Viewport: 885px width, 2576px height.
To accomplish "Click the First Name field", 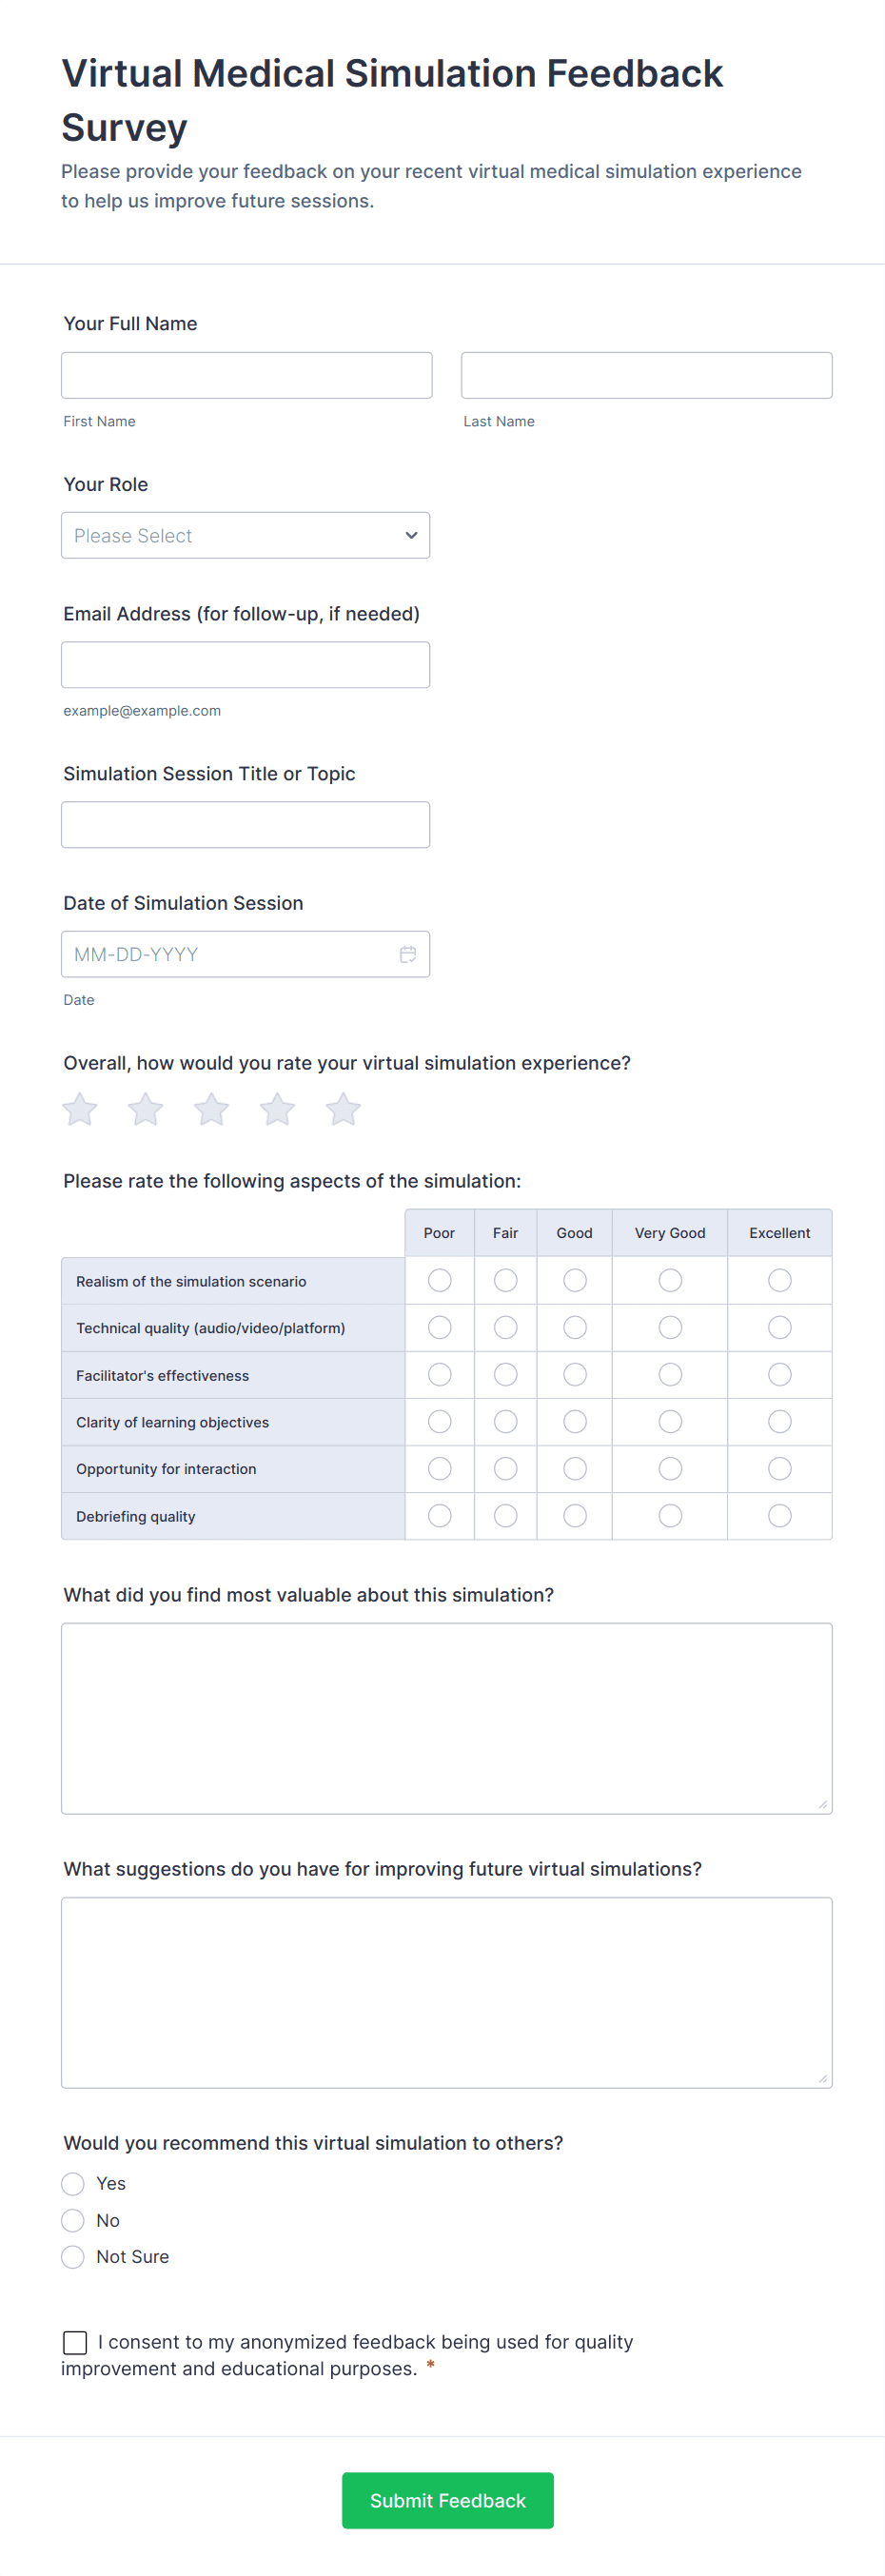I will pyautogui.click(x=246, y=375).
